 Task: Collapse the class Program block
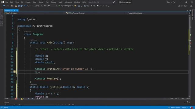tap(17, 34)
